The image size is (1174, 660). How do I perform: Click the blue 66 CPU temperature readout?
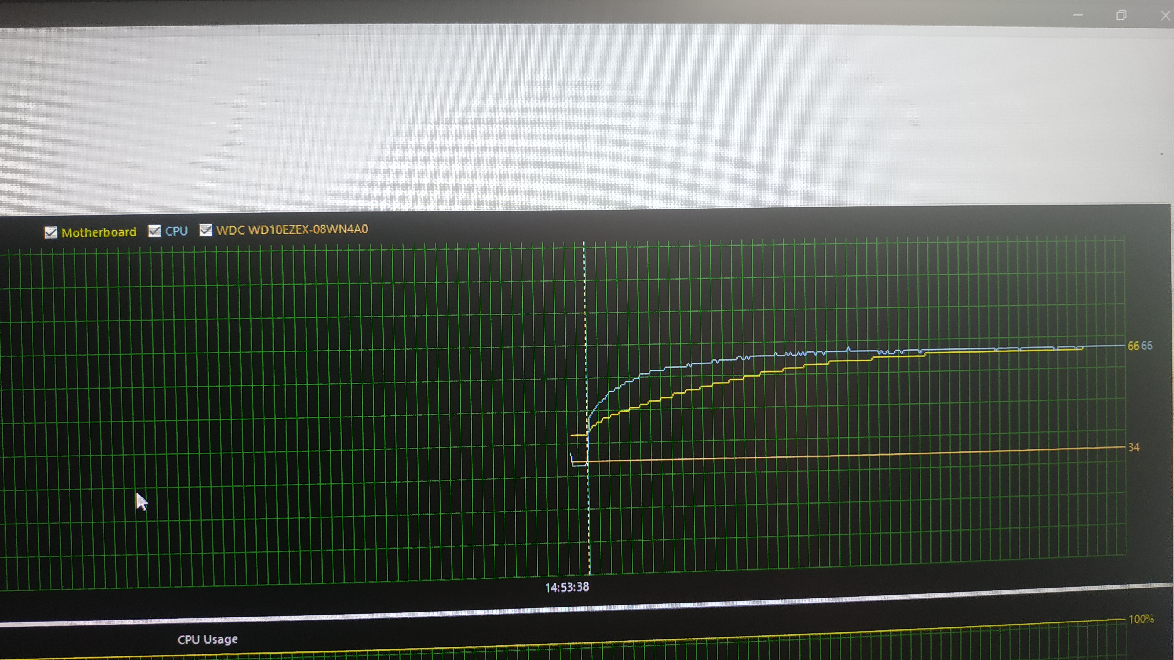coord(1147,346)
